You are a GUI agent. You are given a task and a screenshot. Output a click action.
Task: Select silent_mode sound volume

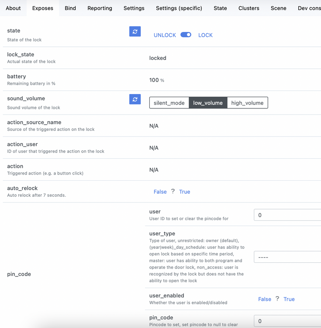(169, 103)
